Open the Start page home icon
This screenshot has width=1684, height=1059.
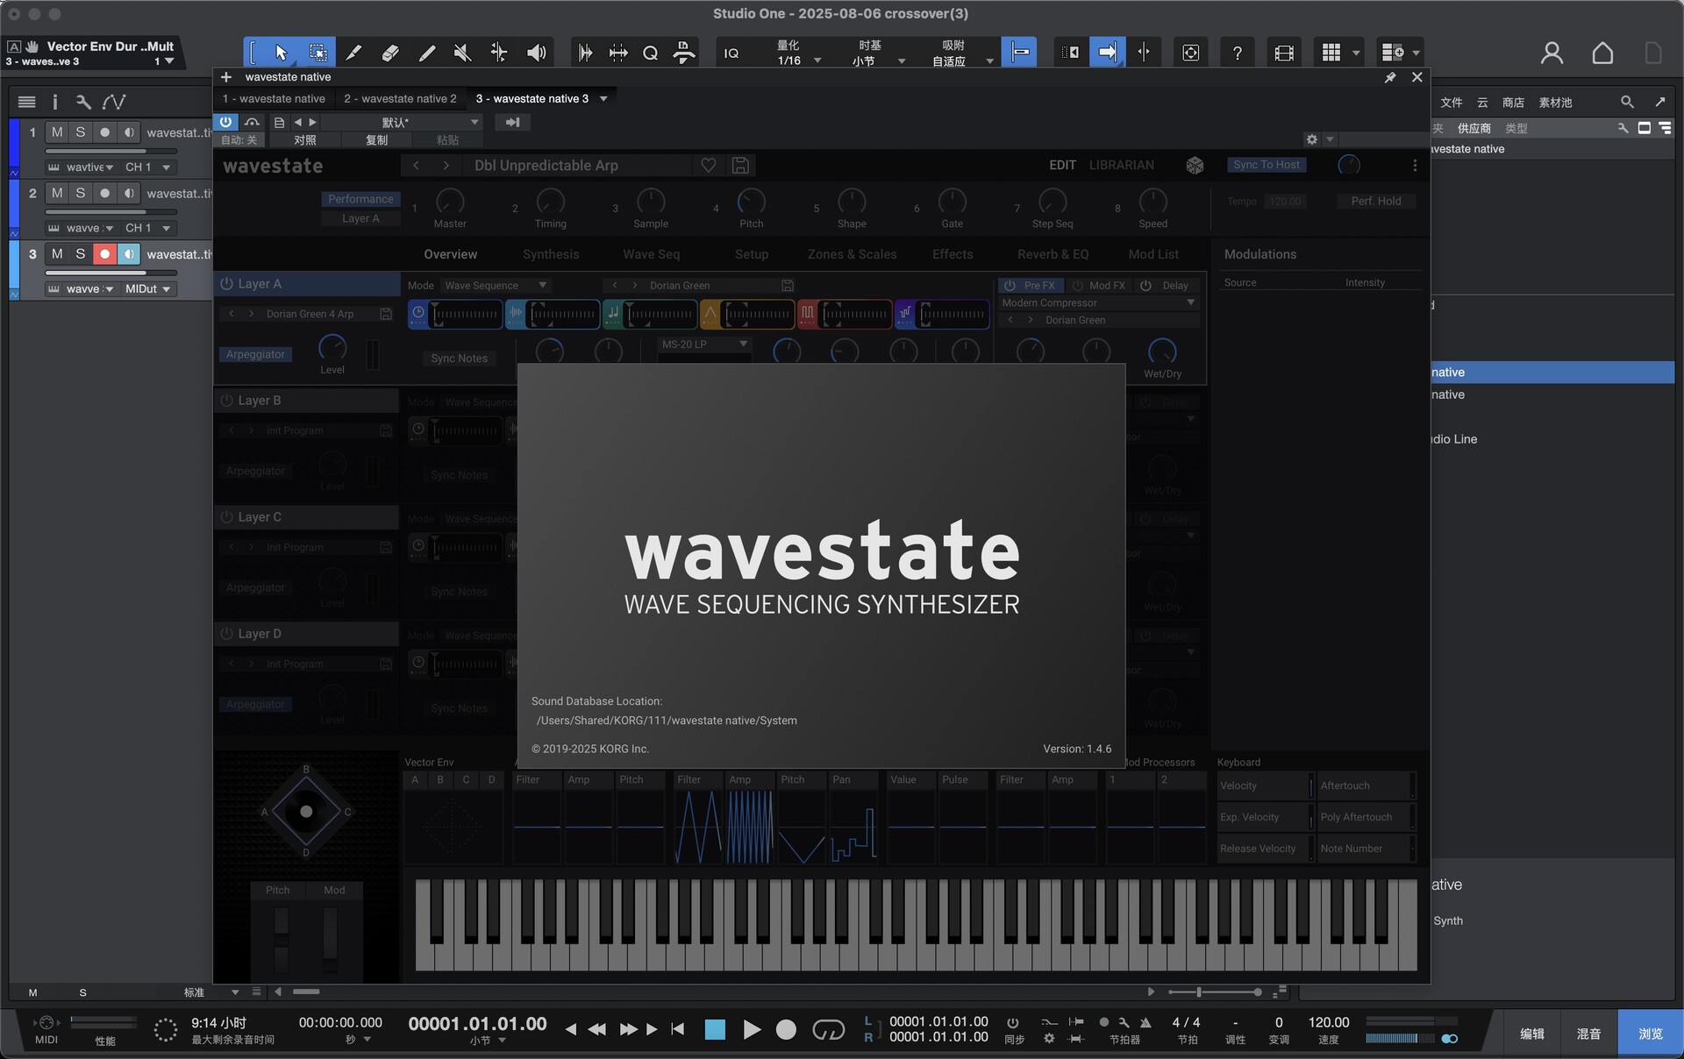click(1602, 53)
